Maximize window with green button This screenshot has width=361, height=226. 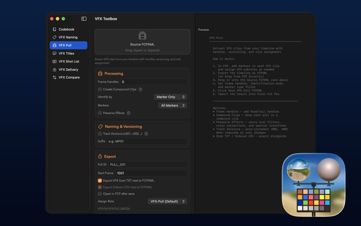point(63,19)
